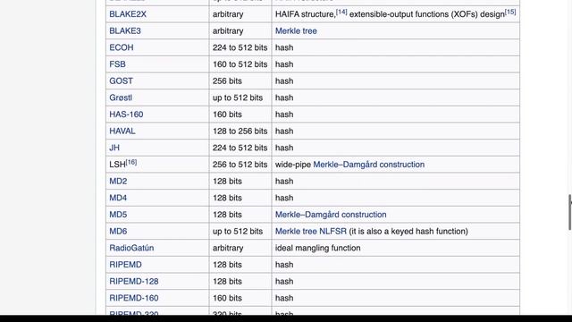The width and height of the screenshot is (572, 322).
Task: Open the GOST link
Action: [122, 81]
